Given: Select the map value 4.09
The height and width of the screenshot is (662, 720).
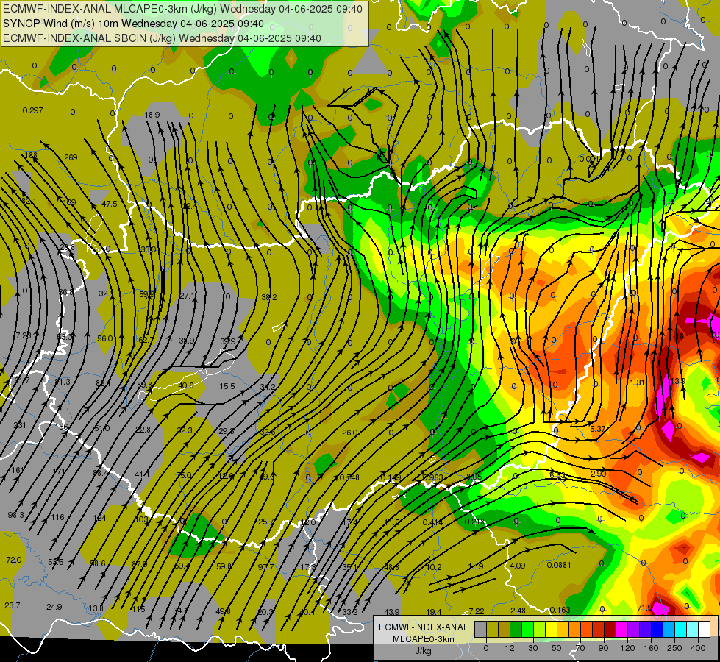Looking at the screenshot, I should click(518, 566).
